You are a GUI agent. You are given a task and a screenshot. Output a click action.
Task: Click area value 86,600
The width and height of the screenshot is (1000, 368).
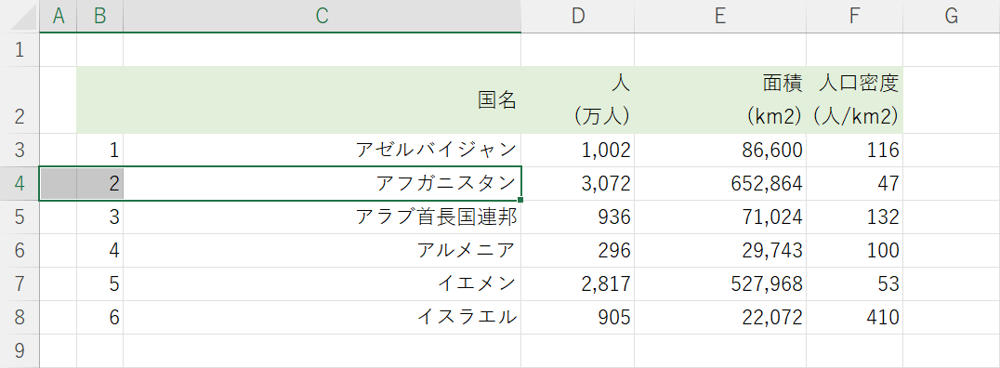pos(720,150)
